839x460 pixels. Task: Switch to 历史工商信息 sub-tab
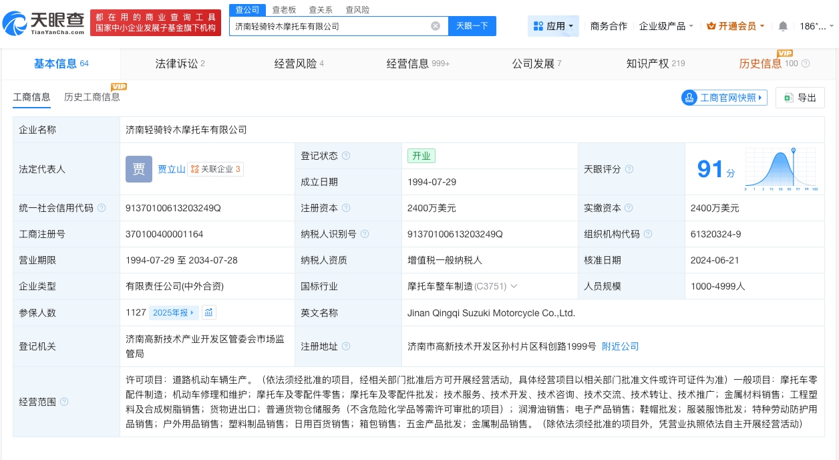(x=92, y=98)
